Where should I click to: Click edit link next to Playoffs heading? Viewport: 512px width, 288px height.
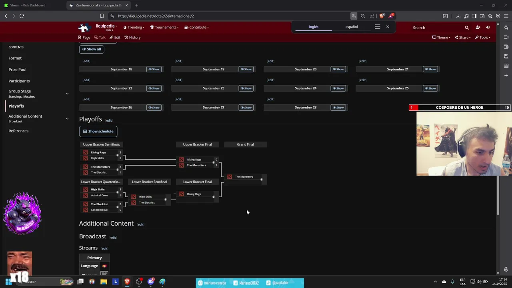pos(109,120)
